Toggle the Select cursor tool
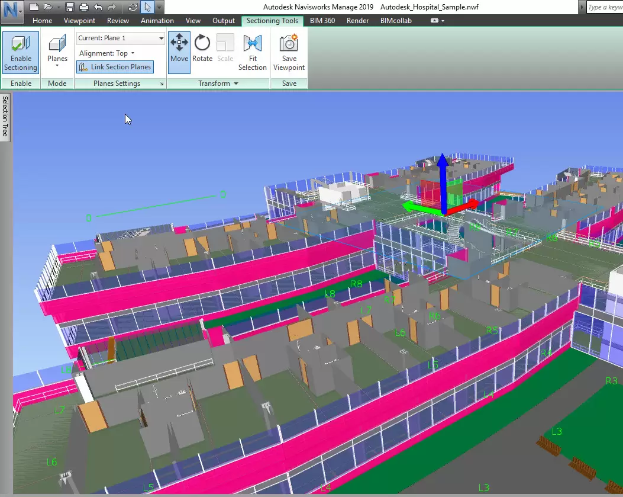This screenshot has height=497, width=623. tap(147, 7)
